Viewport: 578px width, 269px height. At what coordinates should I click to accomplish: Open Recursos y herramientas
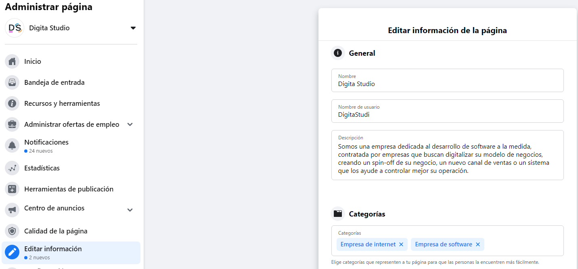[71, 103]
